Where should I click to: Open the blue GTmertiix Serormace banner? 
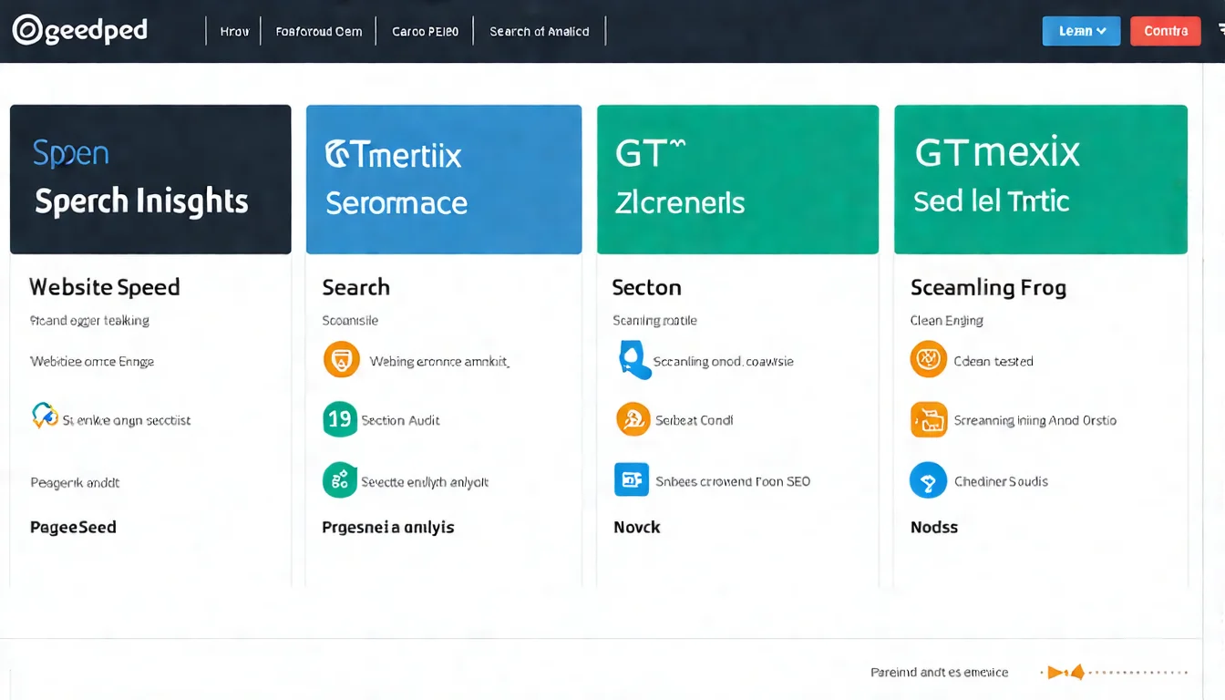tap(444, 180)
